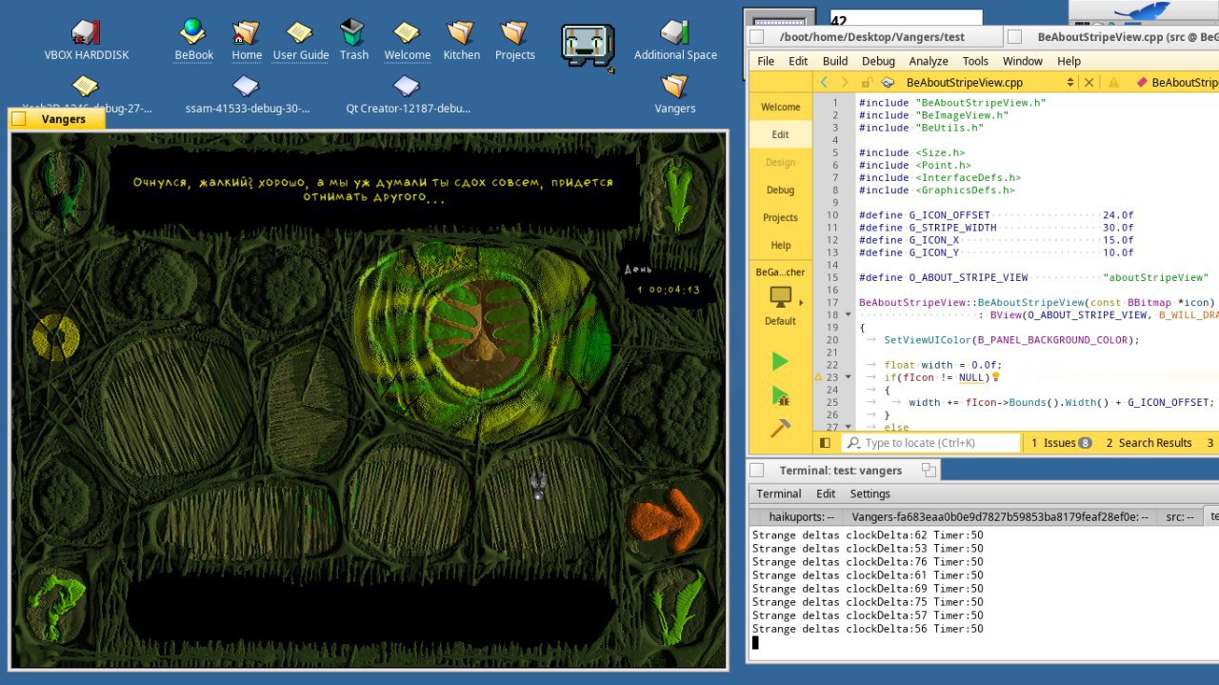Select the ssam-41533-debug report file icon
1219x685 pixels.
(x=247, y=86)
